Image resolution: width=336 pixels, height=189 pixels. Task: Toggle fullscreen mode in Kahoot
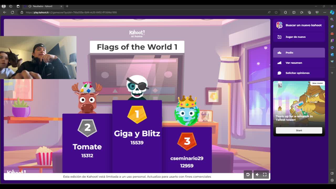265,175
